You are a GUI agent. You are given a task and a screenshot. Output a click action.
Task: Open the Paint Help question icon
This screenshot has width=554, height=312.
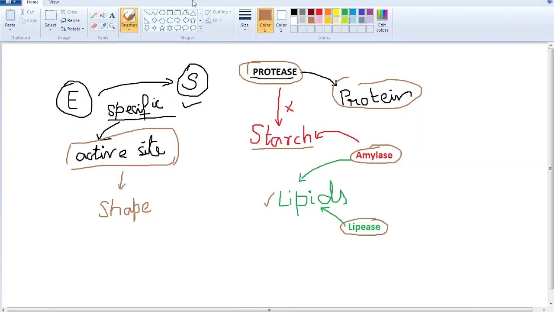click(x=550, y=2)
